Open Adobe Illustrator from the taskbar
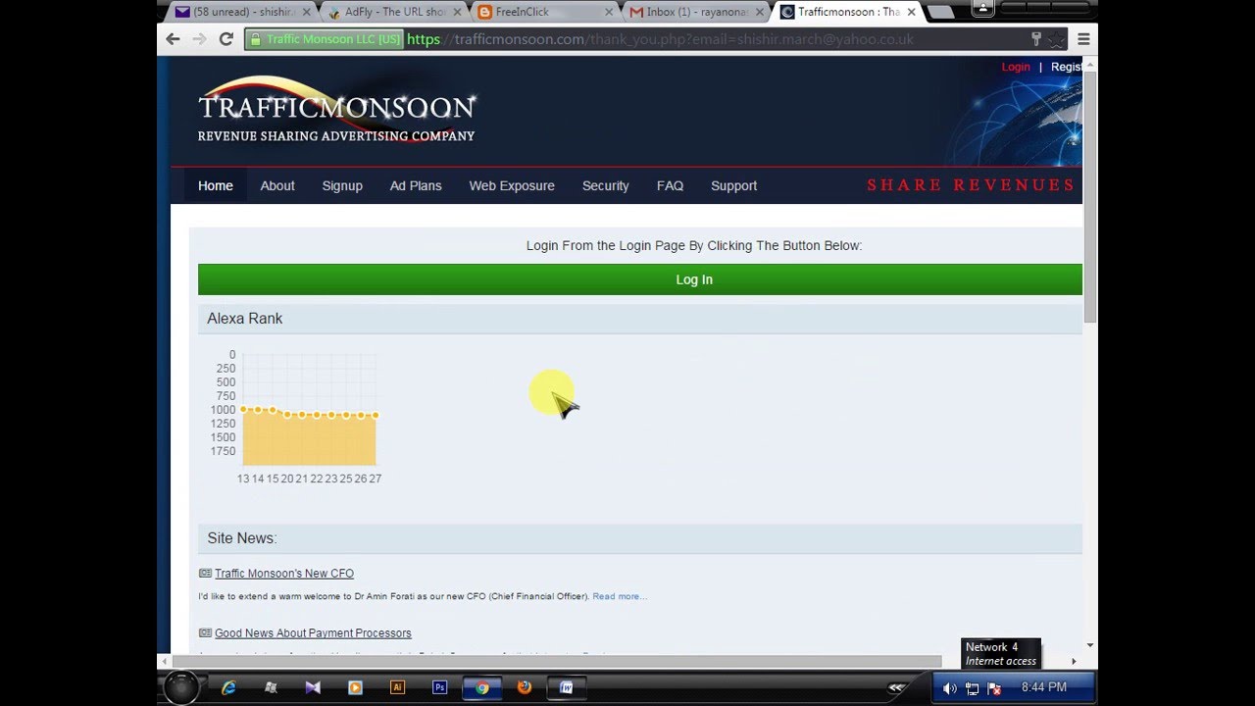Viewport: 1255px width, 706px height. click(397, 688)
